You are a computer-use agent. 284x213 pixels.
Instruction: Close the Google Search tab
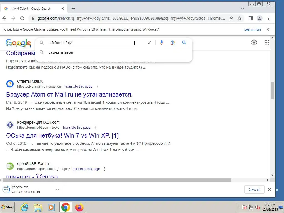(x=63, y=9)
